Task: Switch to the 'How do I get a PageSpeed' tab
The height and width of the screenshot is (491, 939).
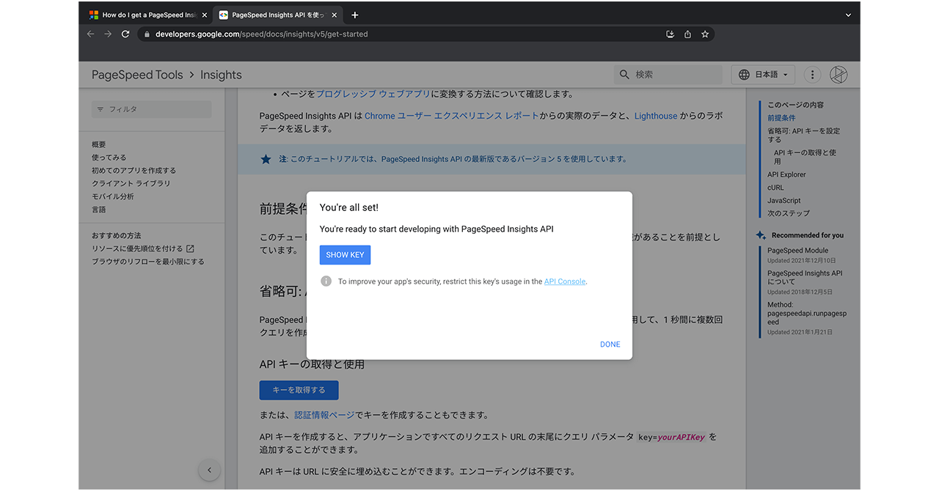Action: (147, 15)
